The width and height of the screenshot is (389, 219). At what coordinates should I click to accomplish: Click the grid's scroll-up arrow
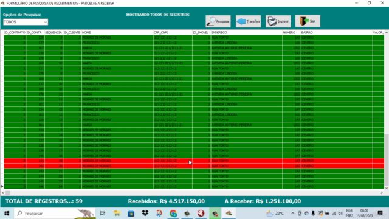(387, 32)
